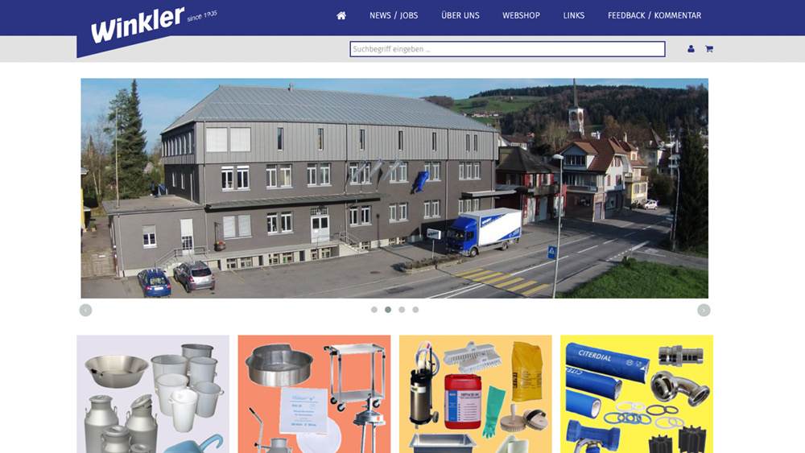The image size is (805, 453).
Task: Go to the WEBSHOP menu item
Action: pos(521,15)
